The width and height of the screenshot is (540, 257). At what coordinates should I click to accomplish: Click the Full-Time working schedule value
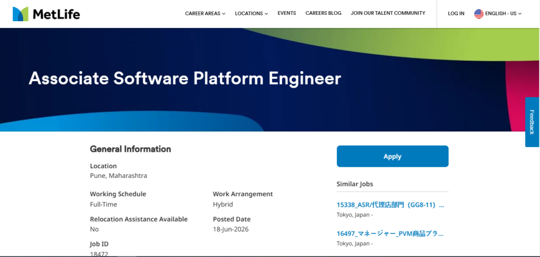[x=103, y=205]
